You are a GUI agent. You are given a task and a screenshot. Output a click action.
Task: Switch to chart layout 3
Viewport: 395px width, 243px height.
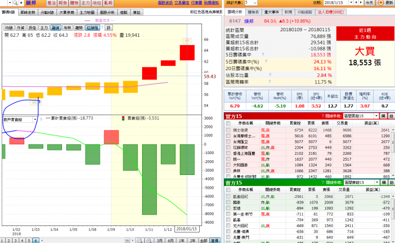(x=15, y=240)
